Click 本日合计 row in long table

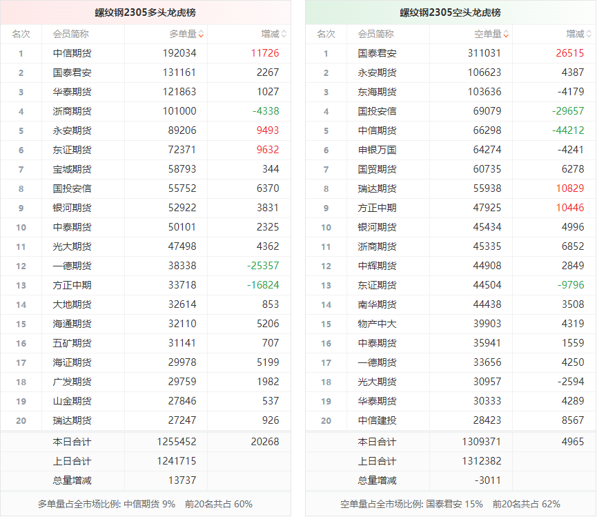[72, 442]
